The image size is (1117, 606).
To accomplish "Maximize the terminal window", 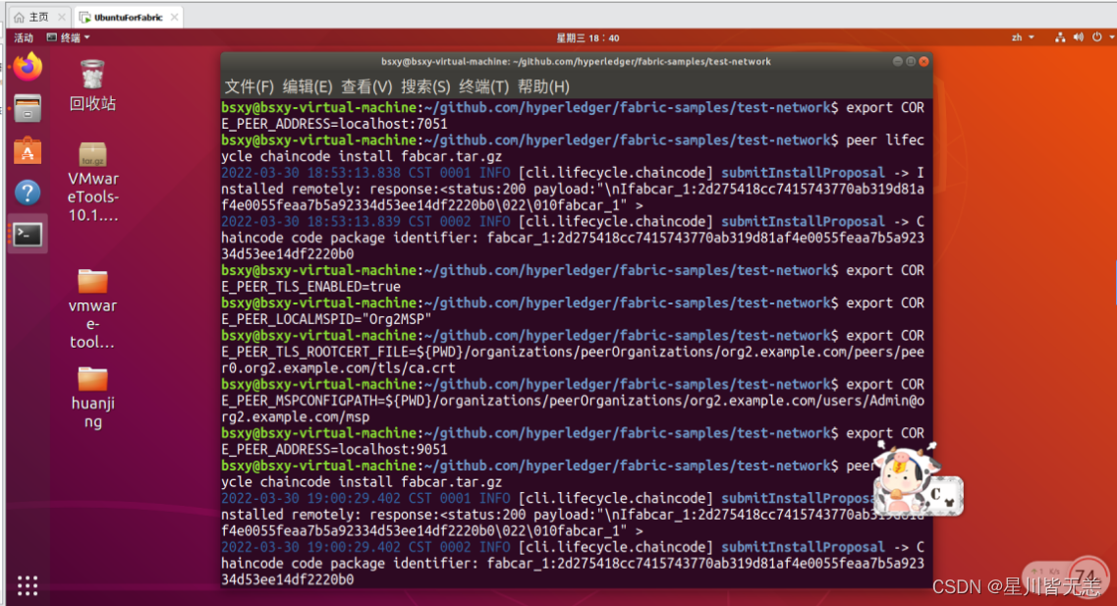I will [911, 61].
